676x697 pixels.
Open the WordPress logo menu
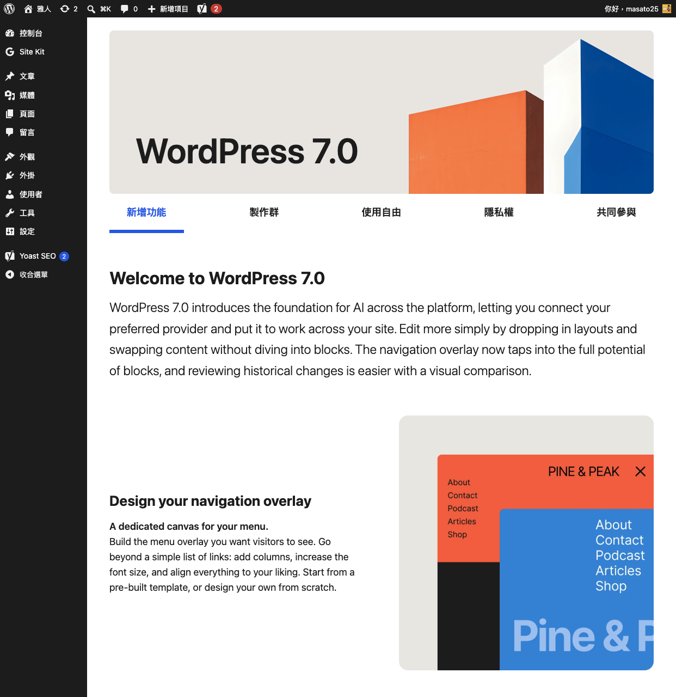(9, 9)
